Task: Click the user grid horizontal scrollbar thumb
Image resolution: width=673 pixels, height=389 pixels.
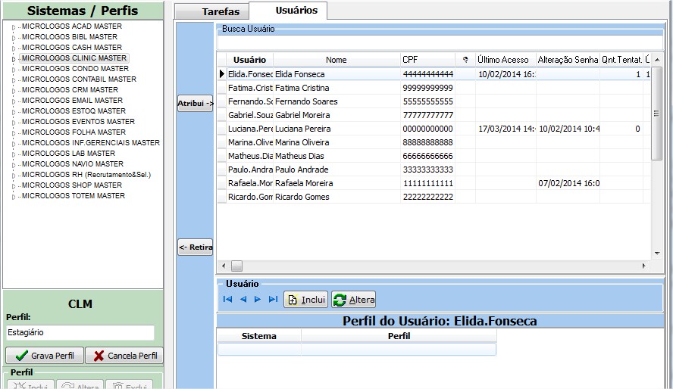Action: [236, 266]
